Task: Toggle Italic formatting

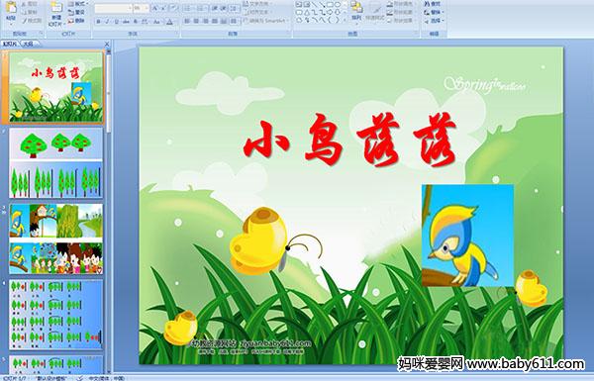Action: click(107, 22)
